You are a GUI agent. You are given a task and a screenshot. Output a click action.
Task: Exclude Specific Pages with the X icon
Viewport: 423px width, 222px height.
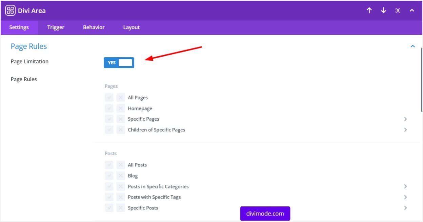(x=121, y=119)
